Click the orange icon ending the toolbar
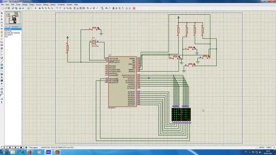Image resolution: width=276 pixels, height=155 pixels. [x=134, y=8]
